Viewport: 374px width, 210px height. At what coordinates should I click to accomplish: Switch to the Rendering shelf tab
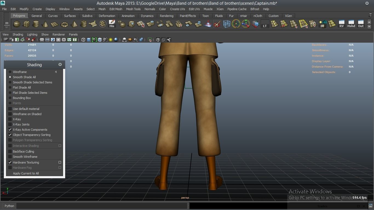(x=166, y=16)
